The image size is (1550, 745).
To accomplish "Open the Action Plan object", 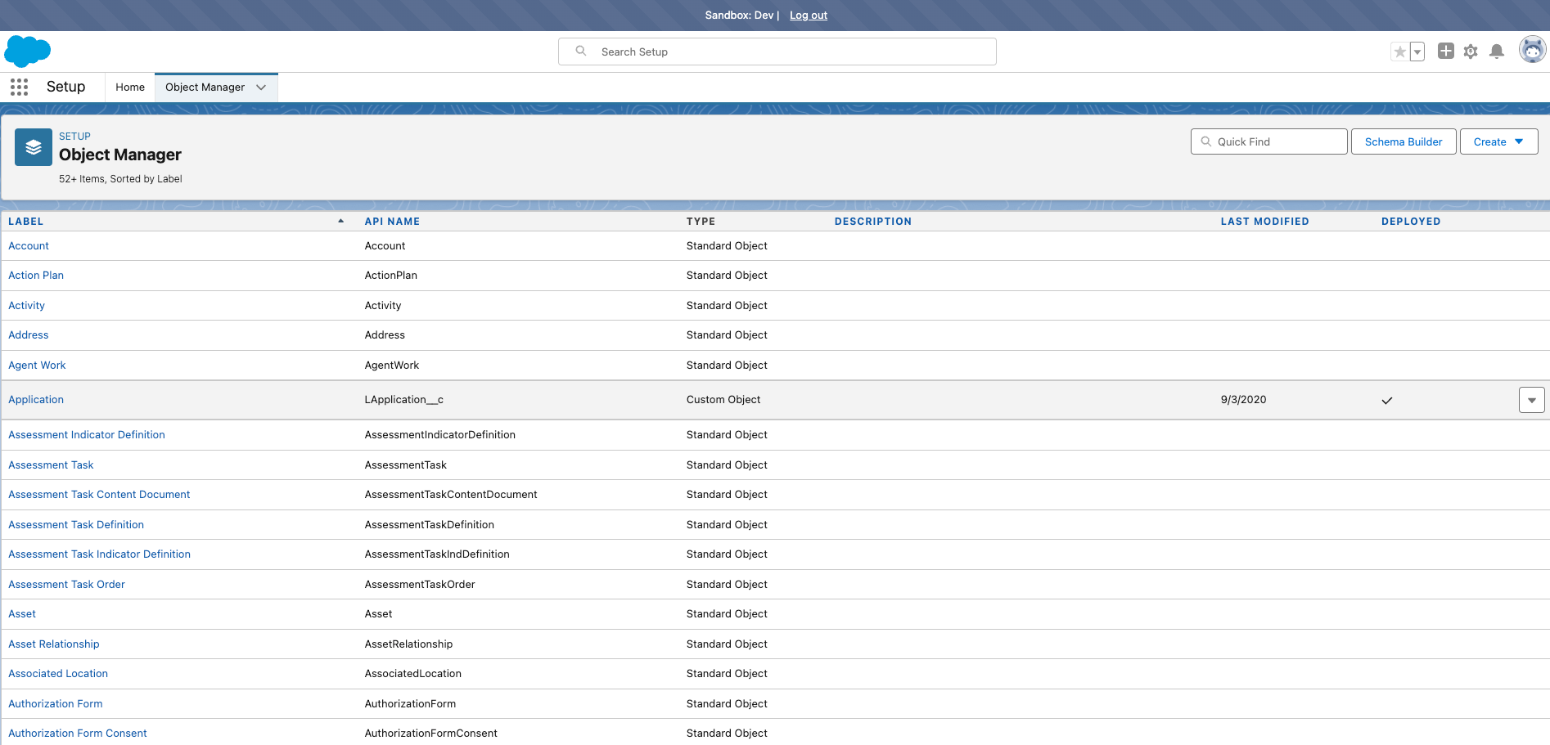I will click(x=36, y=276).
